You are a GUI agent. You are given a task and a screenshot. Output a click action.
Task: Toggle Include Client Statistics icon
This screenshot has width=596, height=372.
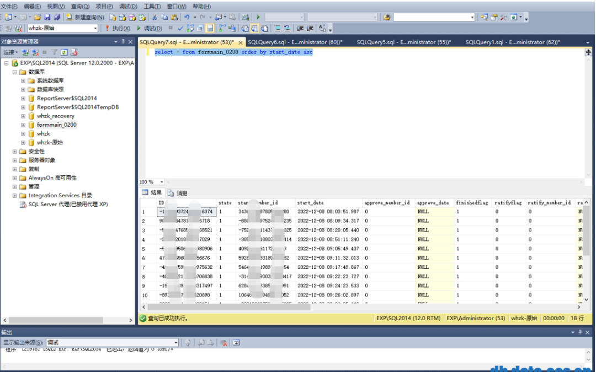click(x=232, y=28)
